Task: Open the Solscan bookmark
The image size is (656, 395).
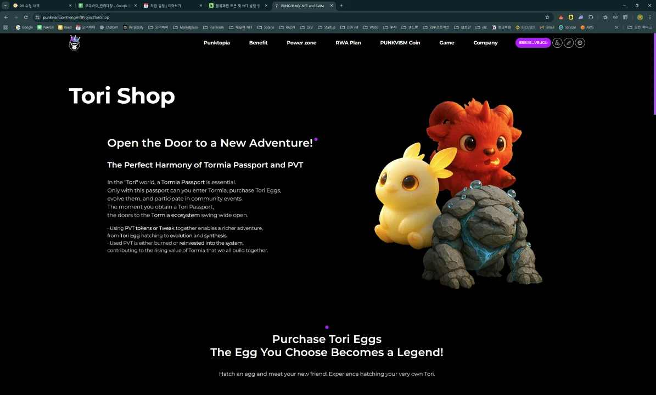Action: 568,27
